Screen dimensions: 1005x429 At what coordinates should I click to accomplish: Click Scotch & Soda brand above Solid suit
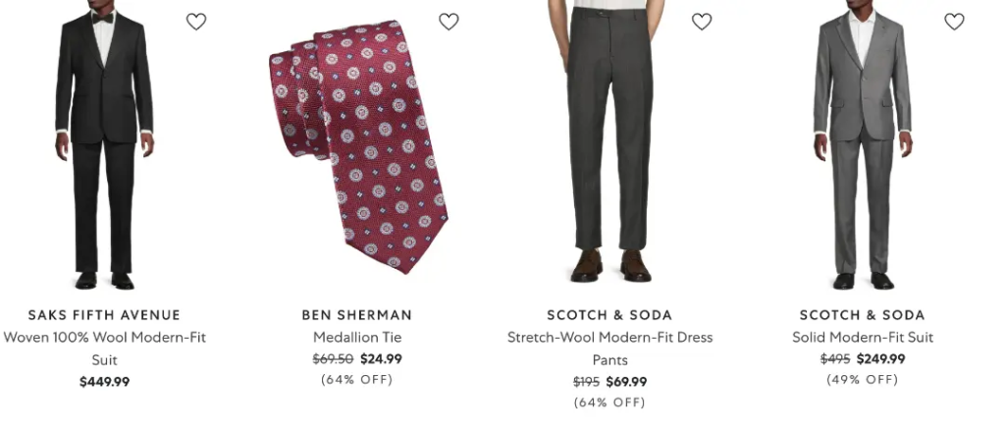point(862,315)
